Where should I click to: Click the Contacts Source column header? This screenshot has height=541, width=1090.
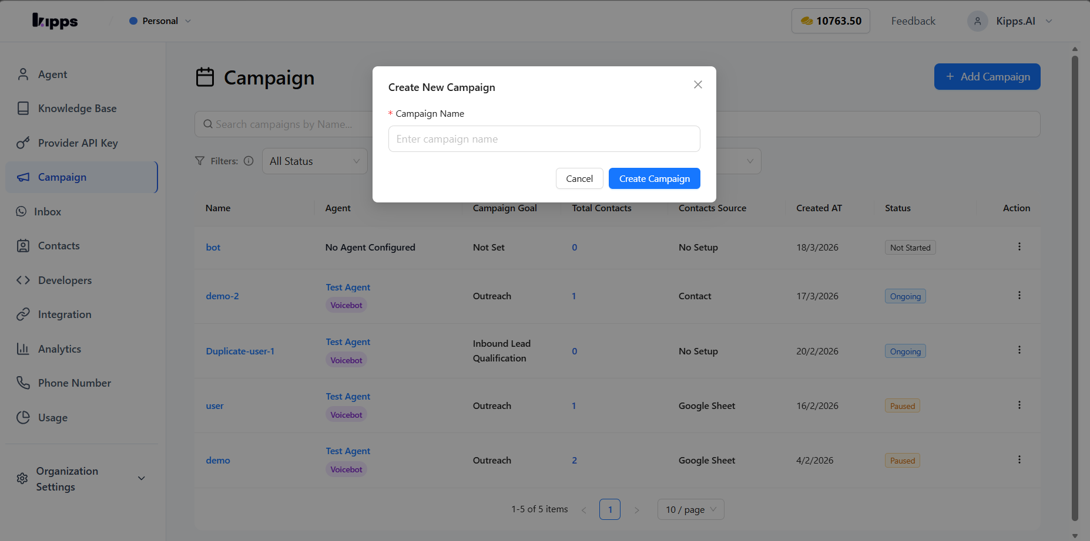click(x=712, y=208)
